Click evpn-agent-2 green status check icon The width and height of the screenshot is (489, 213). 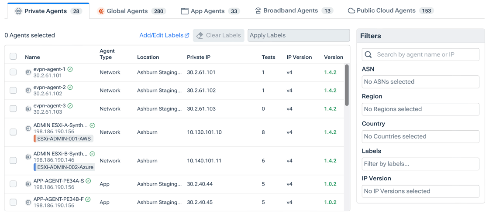[70, 88]
